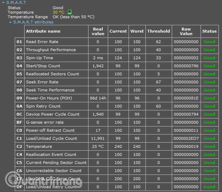Click the Status column header
Image resolution: width=222 pixels, height=192 pixels.
(x=209, y=31)
